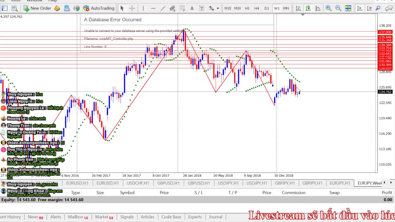Toggle chart auto scroll
The width and height of the screenshot is (395, 222).
360,8
